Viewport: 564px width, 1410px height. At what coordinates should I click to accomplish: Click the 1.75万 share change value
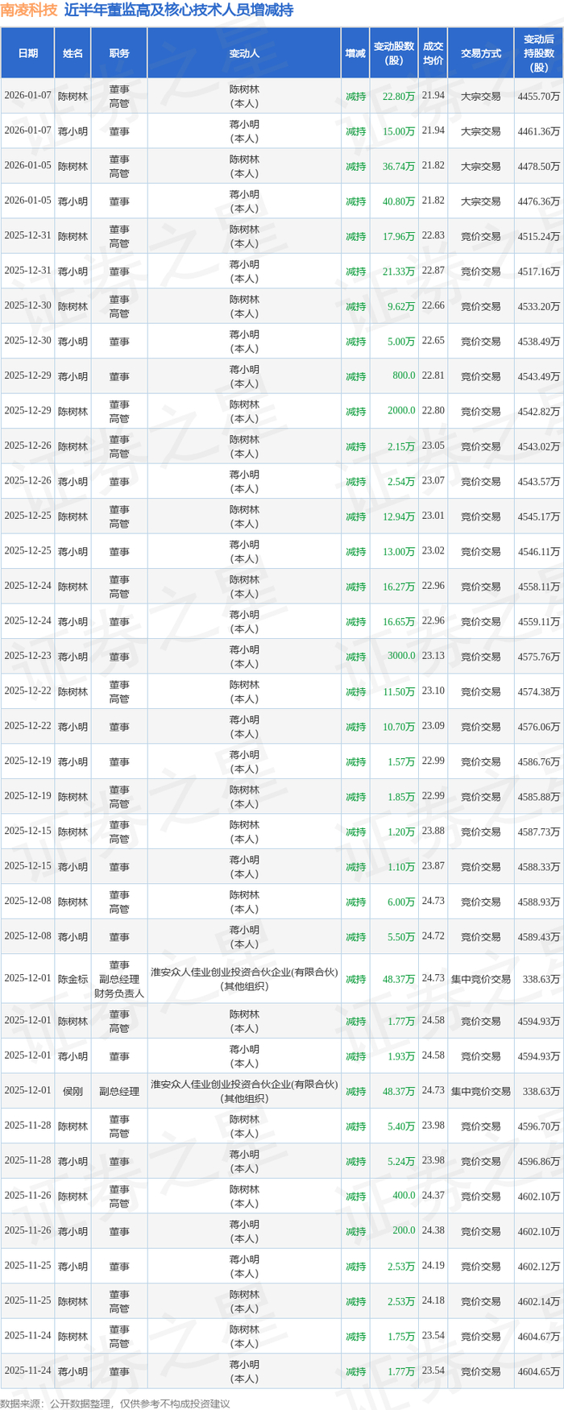(401, 1337)
